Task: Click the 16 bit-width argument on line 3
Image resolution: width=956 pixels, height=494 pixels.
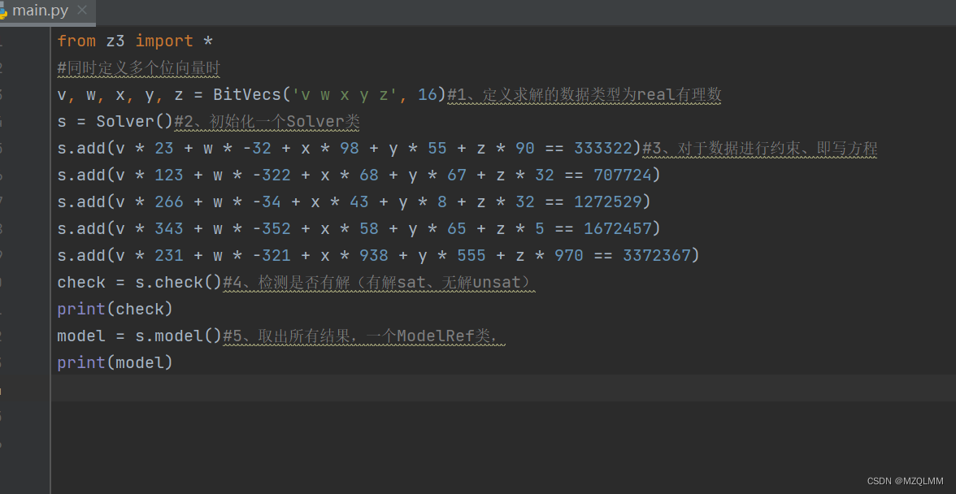Action: [x=428, y=94]
